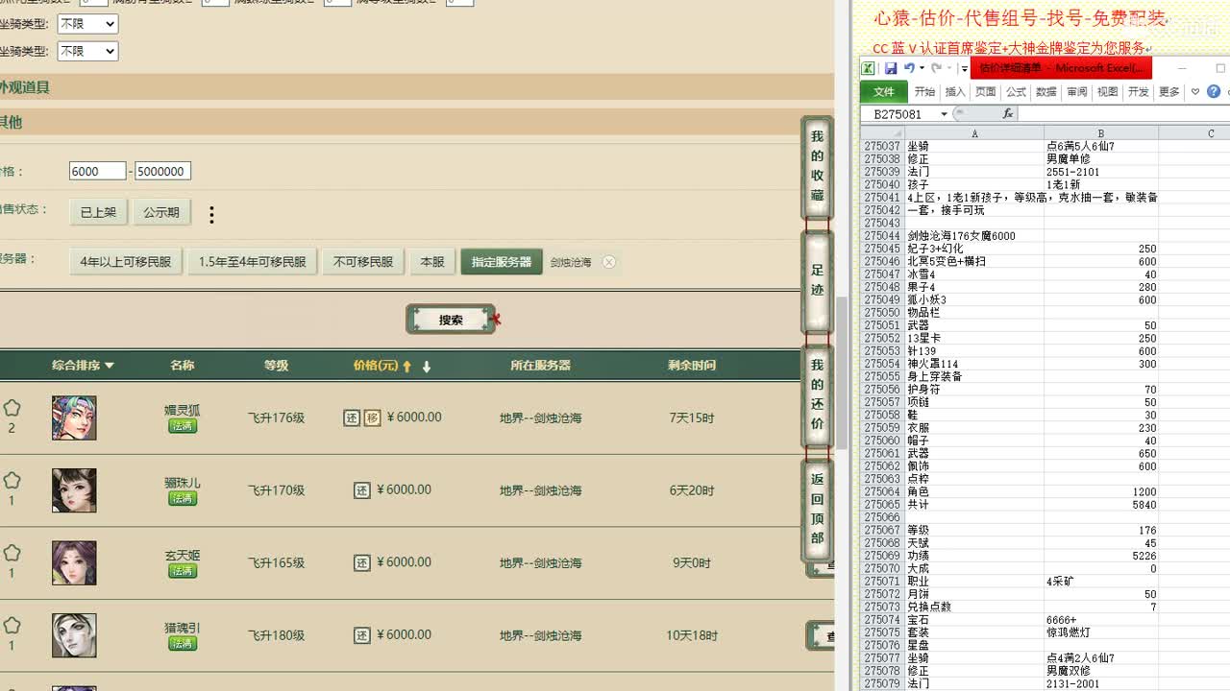The image size is (1230, 691).
Task: Undo last action in Excel
Action: click(x=909, y=68)
